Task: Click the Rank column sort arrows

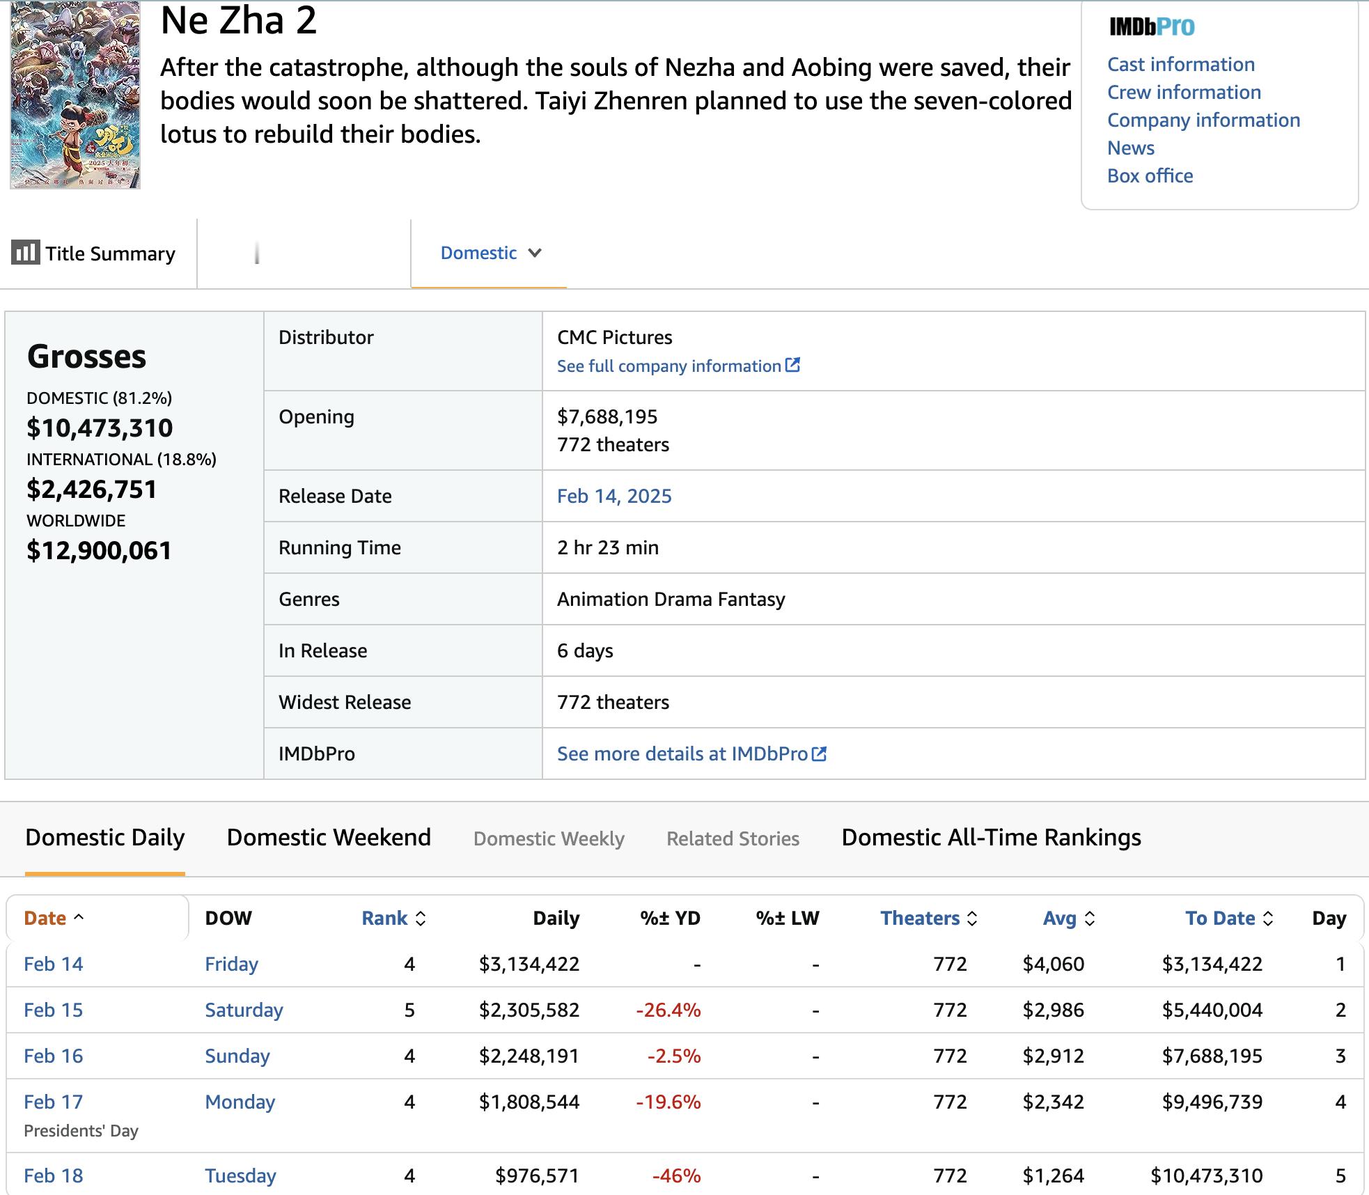Action: pyautogui.click(x=420, y=919)
